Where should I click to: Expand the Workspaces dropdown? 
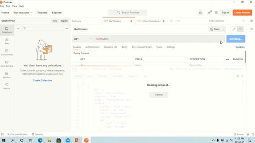[23, 12]
